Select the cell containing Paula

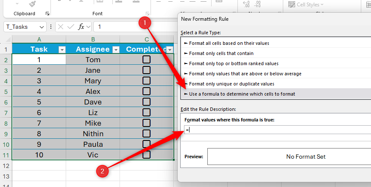point(93,144)
